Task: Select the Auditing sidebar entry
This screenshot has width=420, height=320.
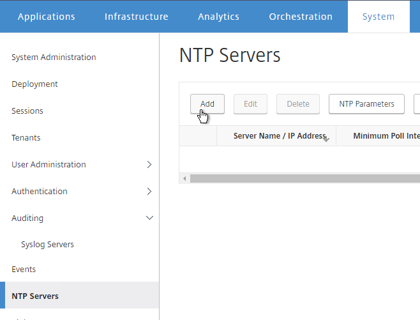Action: pyautogui.click(x=27, y=218)
